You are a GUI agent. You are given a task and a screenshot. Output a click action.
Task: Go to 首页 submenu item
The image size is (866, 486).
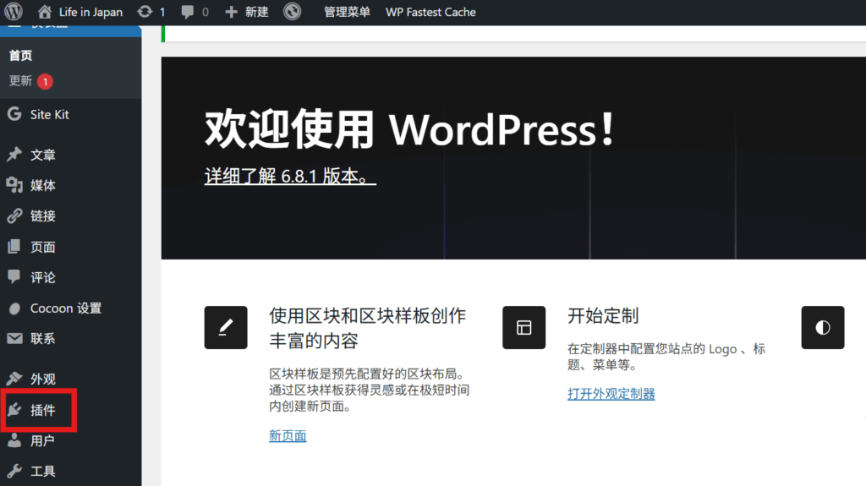coord(21,55)
